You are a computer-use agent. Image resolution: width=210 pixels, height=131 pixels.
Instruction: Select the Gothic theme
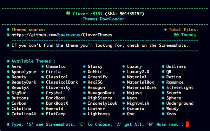(x=95, y=72)
